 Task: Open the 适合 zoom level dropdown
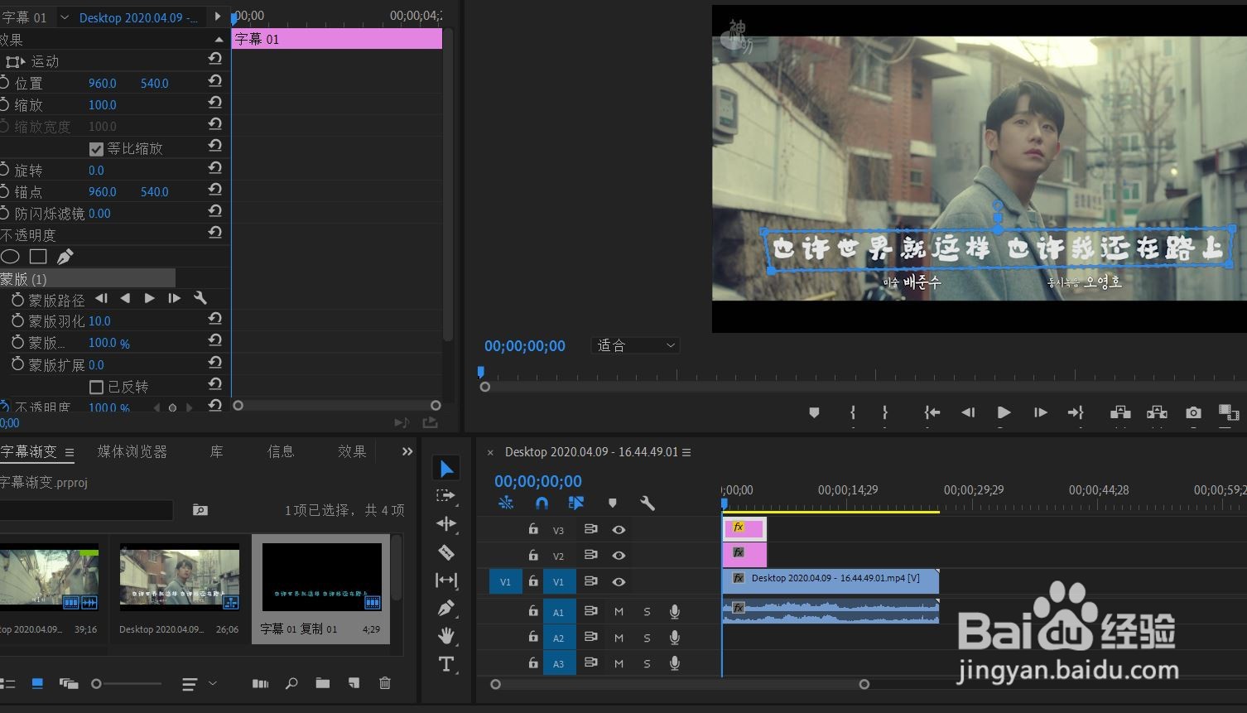coord(636,345)
